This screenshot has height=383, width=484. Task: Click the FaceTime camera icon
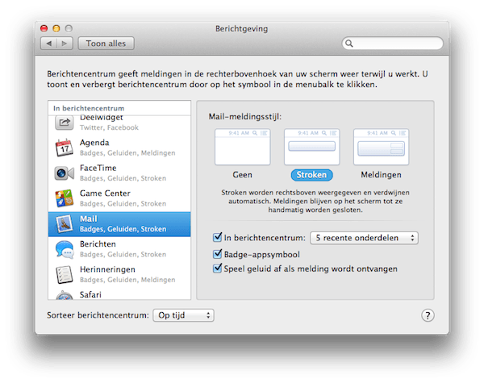click(65, 173)
